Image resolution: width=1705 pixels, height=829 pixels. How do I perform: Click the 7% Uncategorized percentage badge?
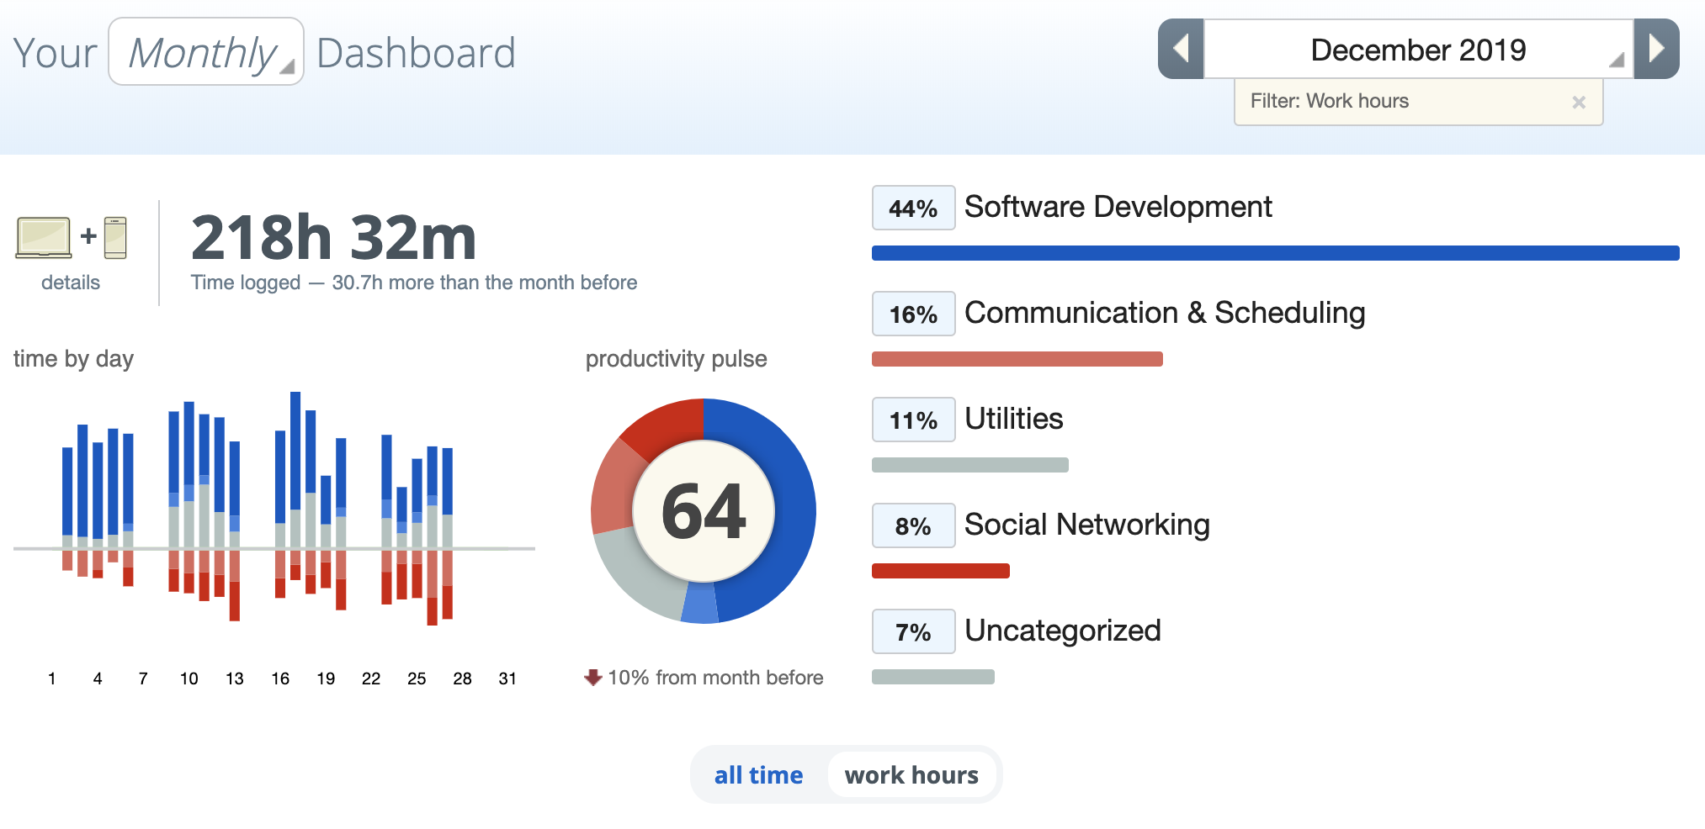(913, 632)
